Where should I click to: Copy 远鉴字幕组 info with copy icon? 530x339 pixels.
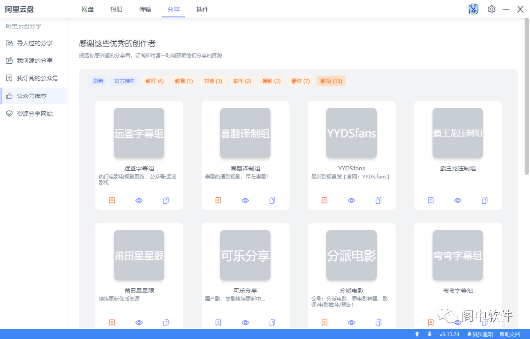(166, 200)
